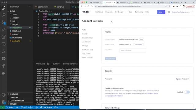Bookmark this page with star icon

click(170, 6)
